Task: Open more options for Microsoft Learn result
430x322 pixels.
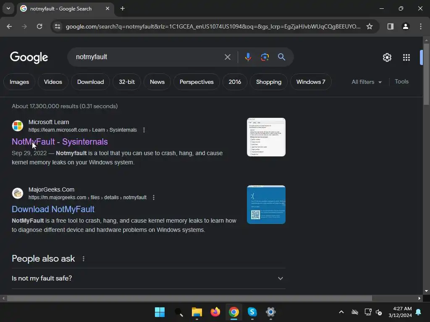Action: (144, 130)
